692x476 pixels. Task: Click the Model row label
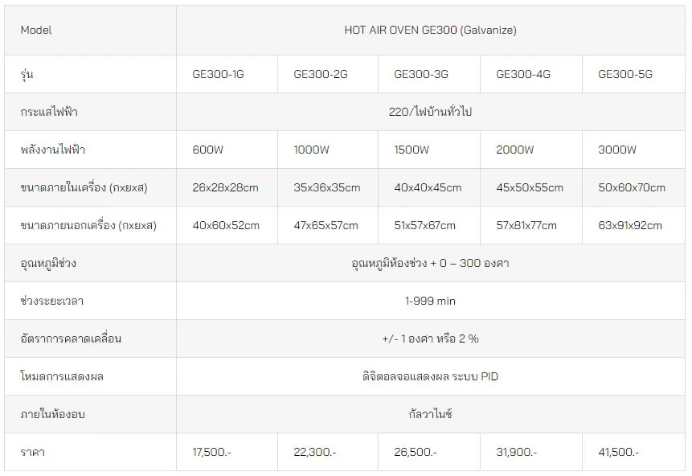(x=36, y=30)
